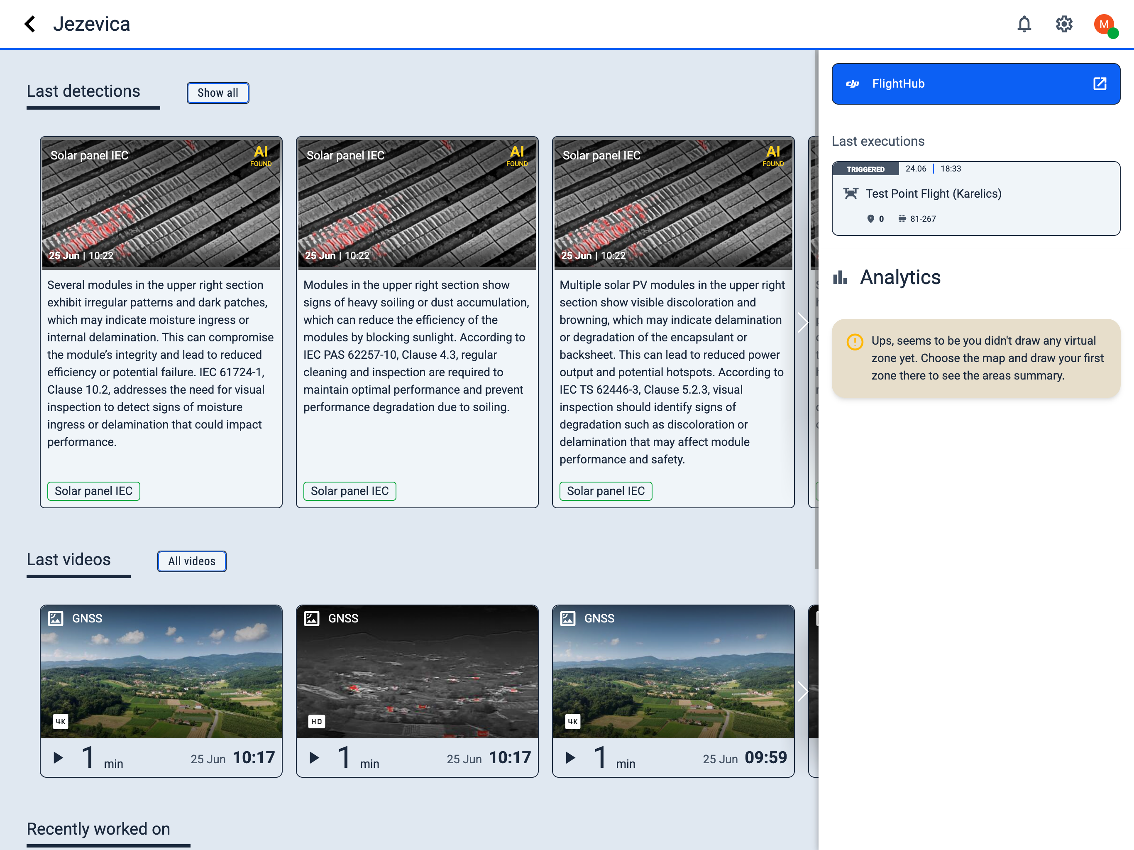The image size is (1134, 850).
Task: Click the Analytics bar chart icon
Action: coord(840,277)
